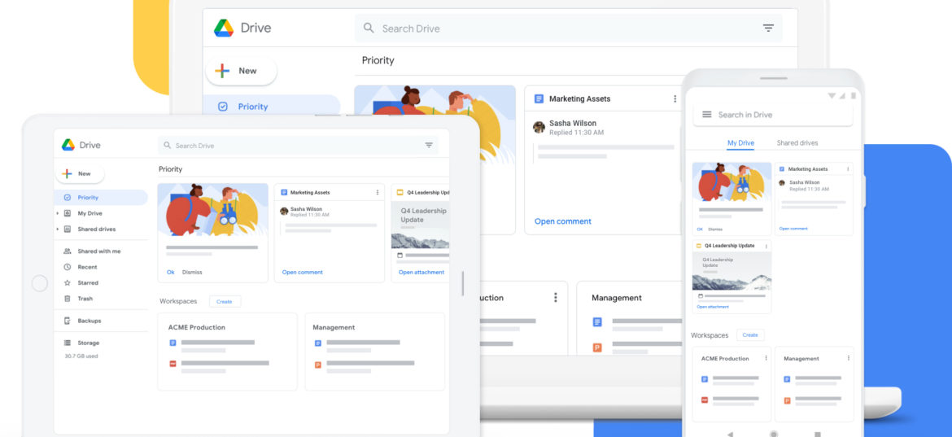Tap the Search in Drive field on phone
This screenshot has width=952, height=437.
point(777,115)
